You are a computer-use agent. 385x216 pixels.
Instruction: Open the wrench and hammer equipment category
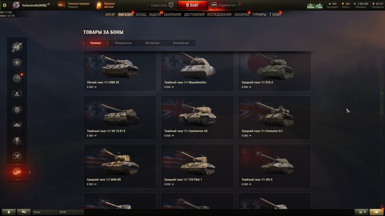pyautogui.click(x=17, y=156)
